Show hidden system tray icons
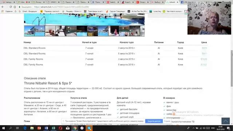The image size is (233, 131). 193,128
